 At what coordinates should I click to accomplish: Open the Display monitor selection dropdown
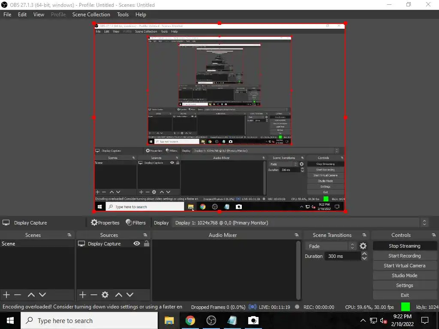click(x=299, y=223)
